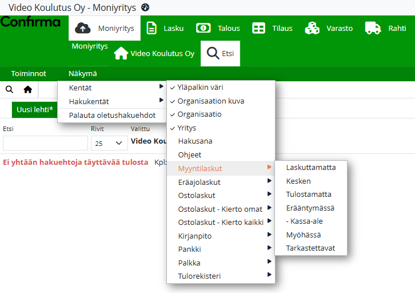Click the small home icon in toolbar
The image size is (415, 293).
pos(27,89)
